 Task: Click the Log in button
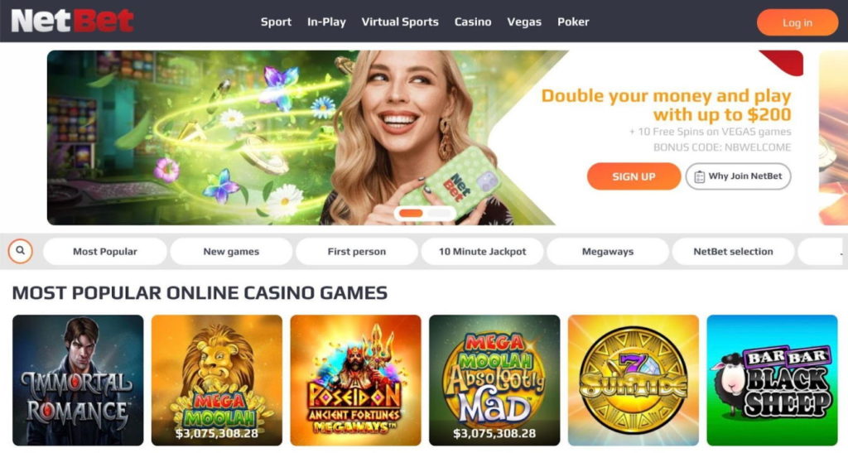tap(797, 22)
